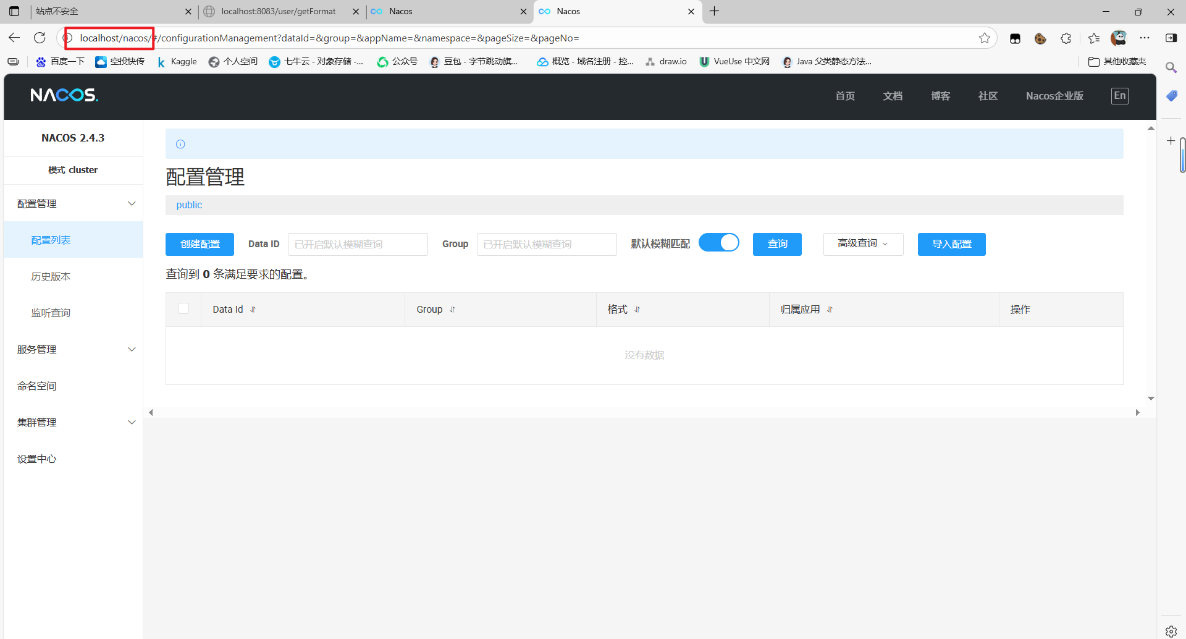
Task: Open 其他收藏夹 bookmarks folder
Action: coord(1117,61)
